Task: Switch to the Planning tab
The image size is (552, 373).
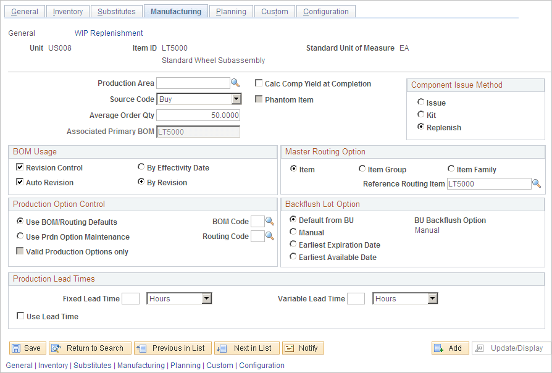Action: [230, 10]
